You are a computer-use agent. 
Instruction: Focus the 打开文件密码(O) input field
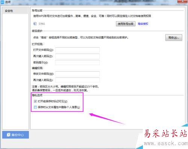77,50
